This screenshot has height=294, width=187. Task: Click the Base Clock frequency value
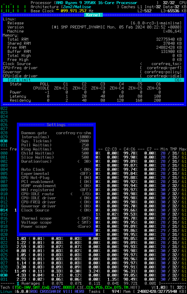point(74,11)
